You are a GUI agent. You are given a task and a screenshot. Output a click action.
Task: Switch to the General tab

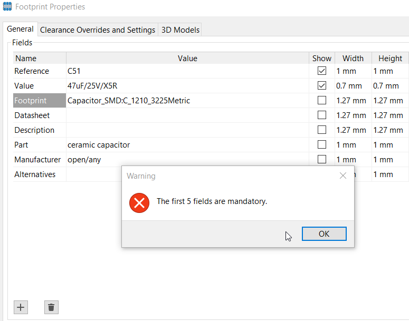click(x=20, y=29)
